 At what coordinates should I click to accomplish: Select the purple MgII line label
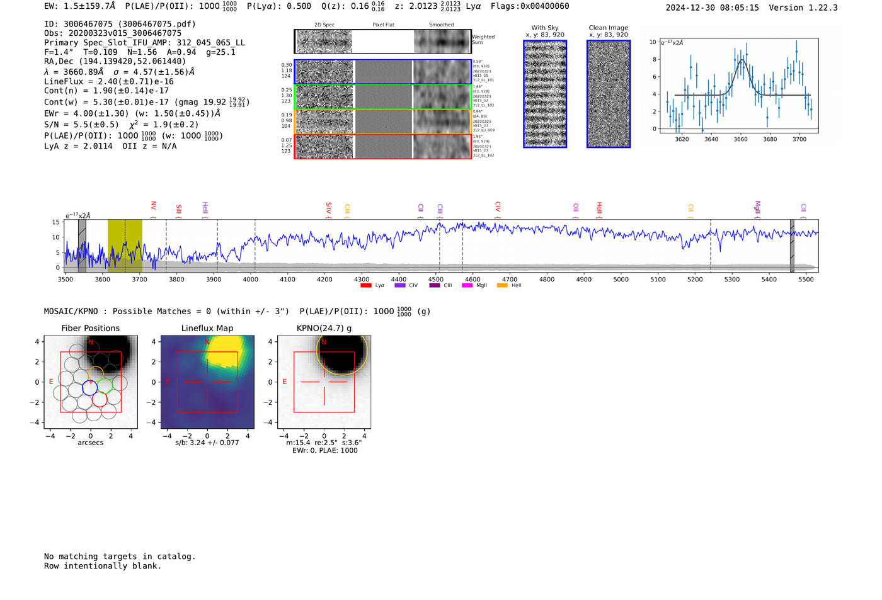coord(757,208)
